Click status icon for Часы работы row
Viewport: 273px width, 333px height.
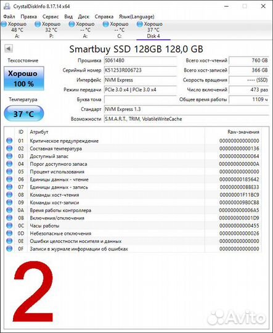click(9, 226)
